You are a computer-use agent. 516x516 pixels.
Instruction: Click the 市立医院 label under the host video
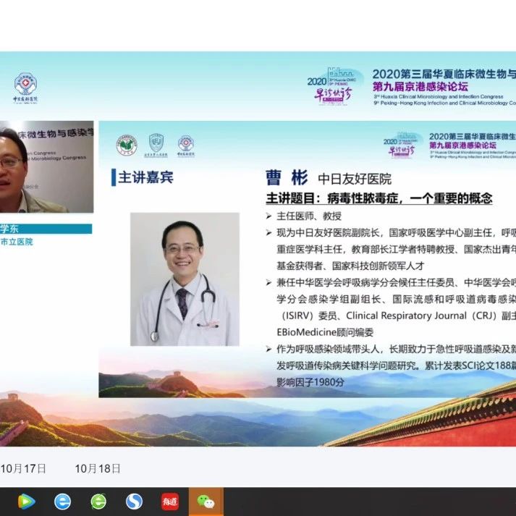(17, 242)
